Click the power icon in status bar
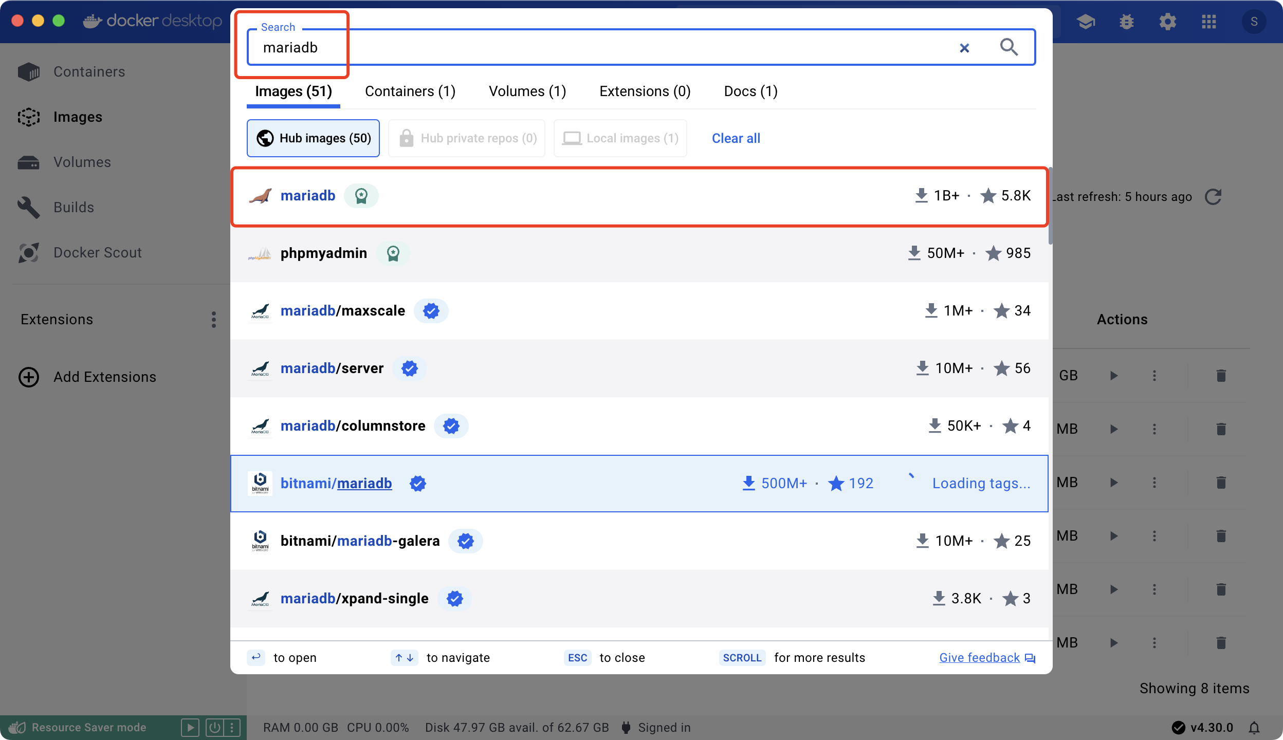Viewport: 1283px width, 740px height. pos(214,728)
